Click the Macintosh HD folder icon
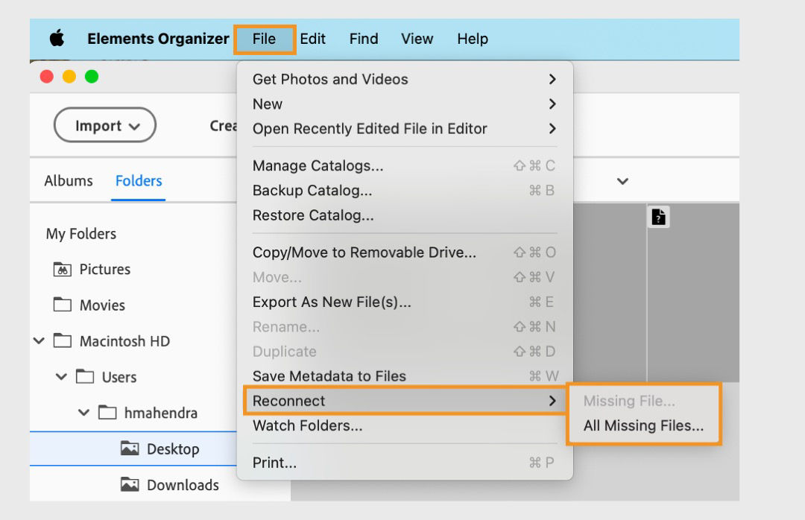The width and height of the screenshot is (805, 520). [x=63, y=341]
